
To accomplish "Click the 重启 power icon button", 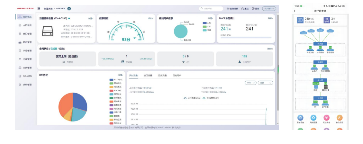I will [x=245, y=9].
